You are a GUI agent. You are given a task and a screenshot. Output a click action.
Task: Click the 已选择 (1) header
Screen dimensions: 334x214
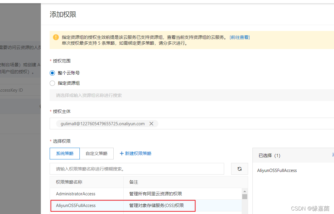[269, 156]
